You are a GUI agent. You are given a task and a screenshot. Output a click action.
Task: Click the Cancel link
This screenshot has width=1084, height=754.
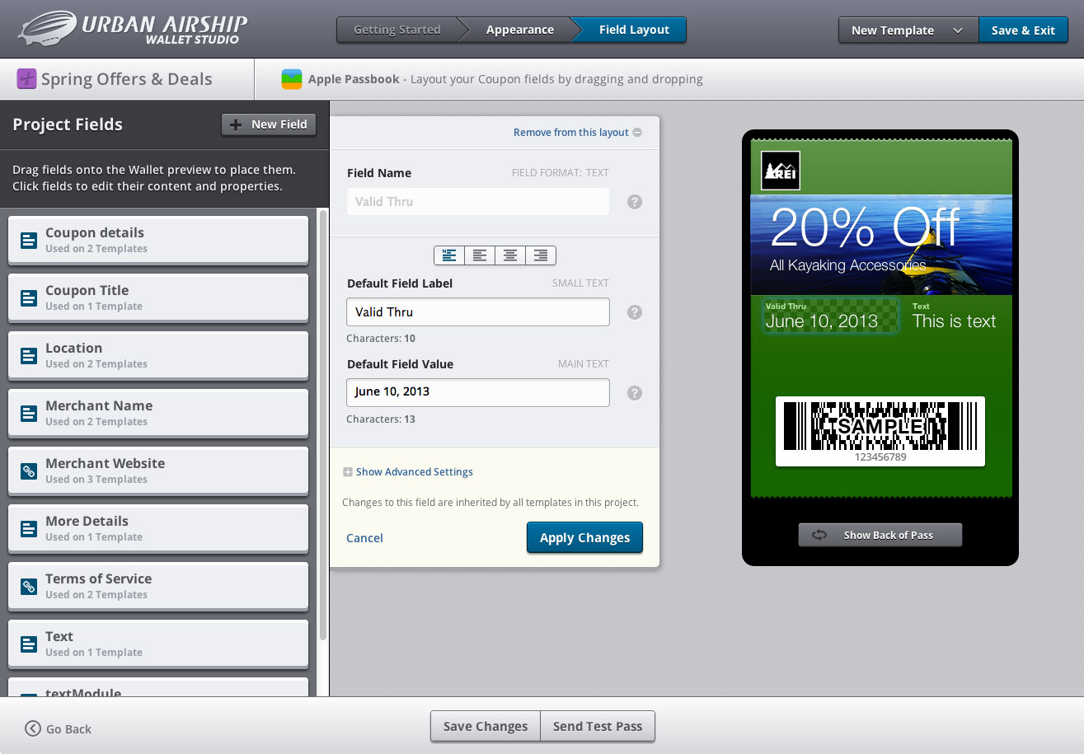tap(364, 538)
